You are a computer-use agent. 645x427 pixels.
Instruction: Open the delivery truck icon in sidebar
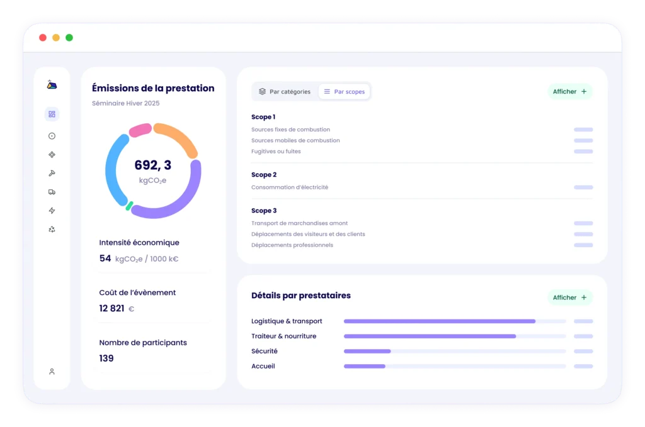coord(52,192)
